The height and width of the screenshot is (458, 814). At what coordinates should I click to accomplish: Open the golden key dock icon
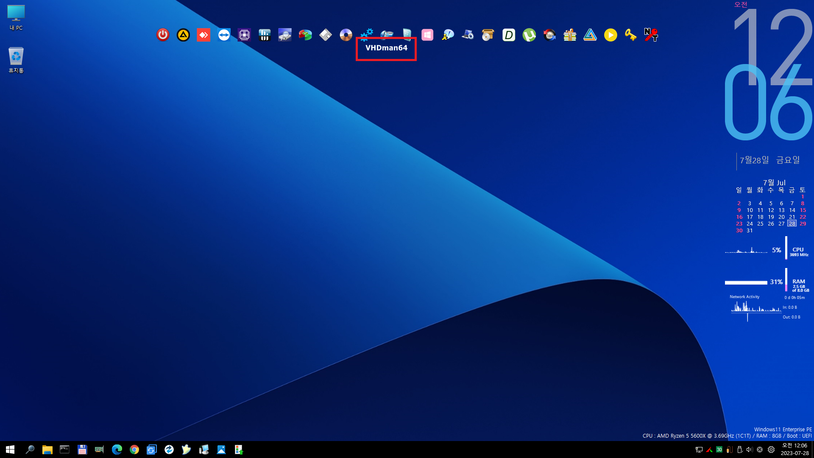click(x=631, y=35)
